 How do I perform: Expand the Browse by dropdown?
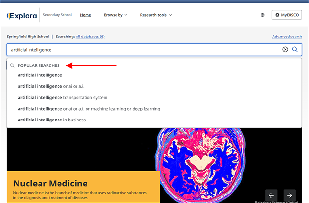pyautogui.click(x=116, y=15)
